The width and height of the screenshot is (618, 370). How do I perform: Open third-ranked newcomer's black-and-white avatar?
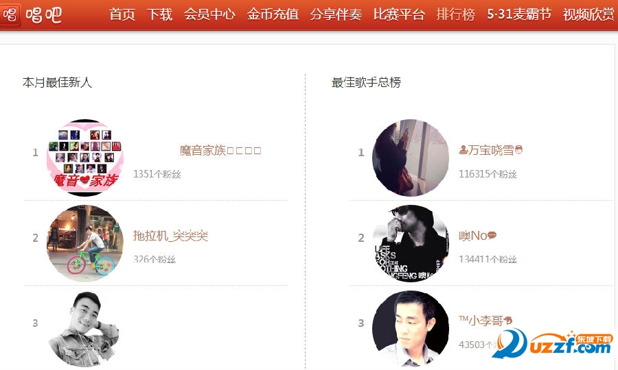pos(85,329)
